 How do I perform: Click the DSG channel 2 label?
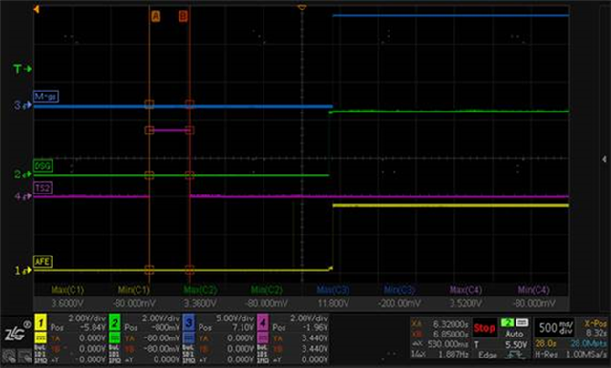pyautogui.click(x=42, y=166)
